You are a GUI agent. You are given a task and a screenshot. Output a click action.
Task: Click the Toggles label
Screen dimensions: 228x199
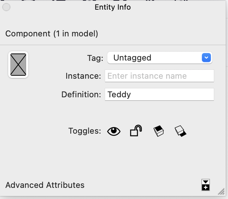point(85,131)
